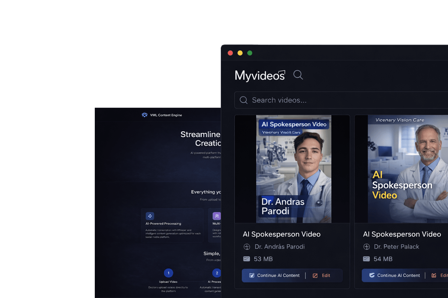448x298 pixels.
Task: Click the file size icon beside 54 MB
Action: (x=366, y=259)
